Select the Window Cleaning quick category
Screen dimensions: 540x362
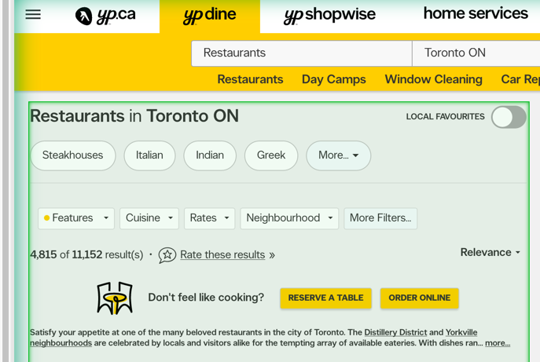[434, 79]
